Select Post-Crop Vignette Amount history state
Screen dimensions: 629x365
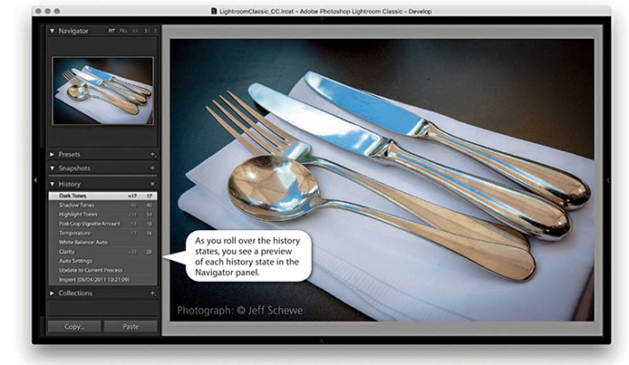pos(102,224)
